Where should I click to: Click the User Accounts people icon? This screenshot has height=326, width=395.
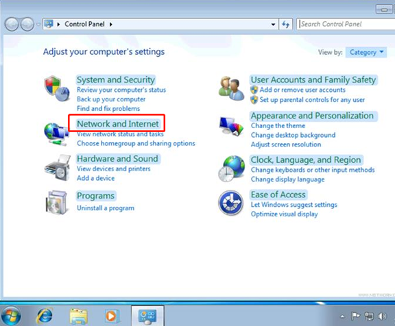[231, 89]
